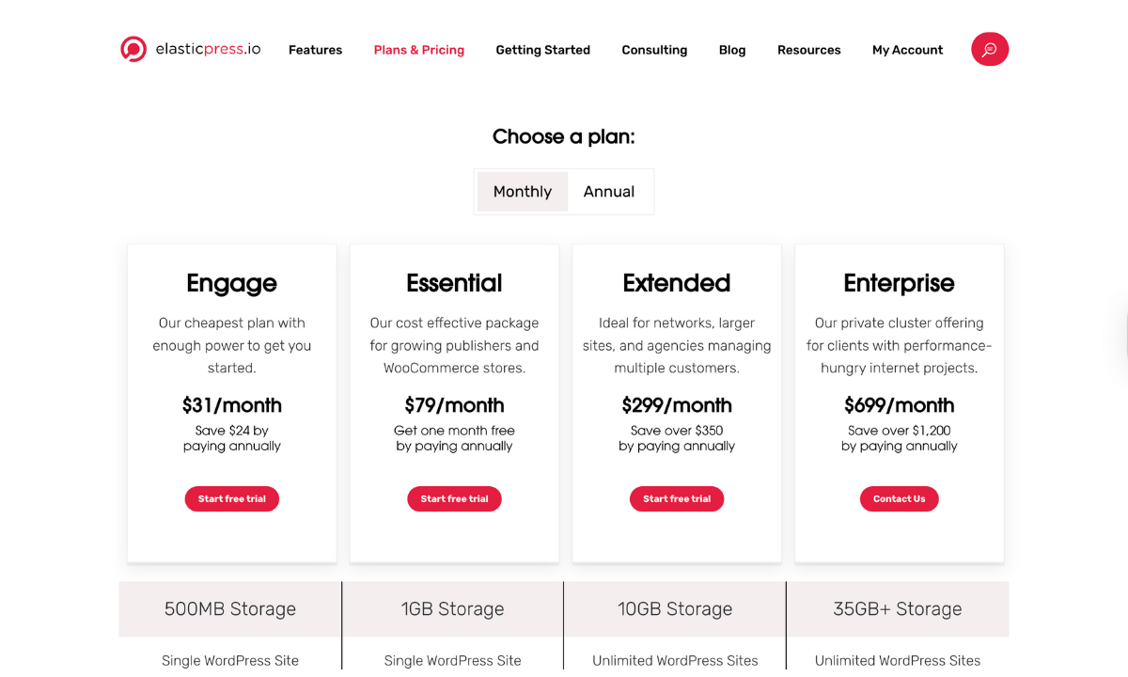Open Getting Started in navigation
The width and height of the screenshot is (1128, 677).
[542, 50]
